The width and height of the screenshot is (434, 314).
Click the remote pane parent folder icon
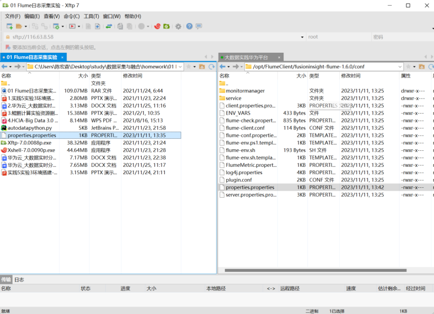pos(422,67)
